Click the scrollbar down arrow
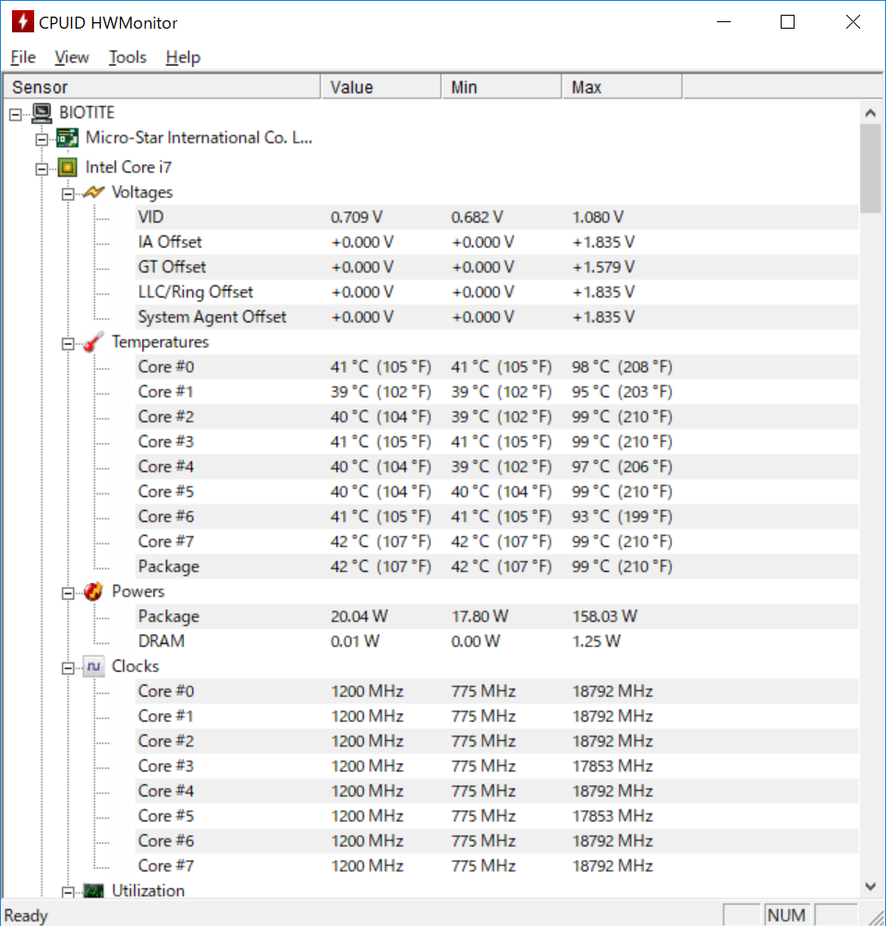Screen dimensions: 886x926 tap(870, 886)
